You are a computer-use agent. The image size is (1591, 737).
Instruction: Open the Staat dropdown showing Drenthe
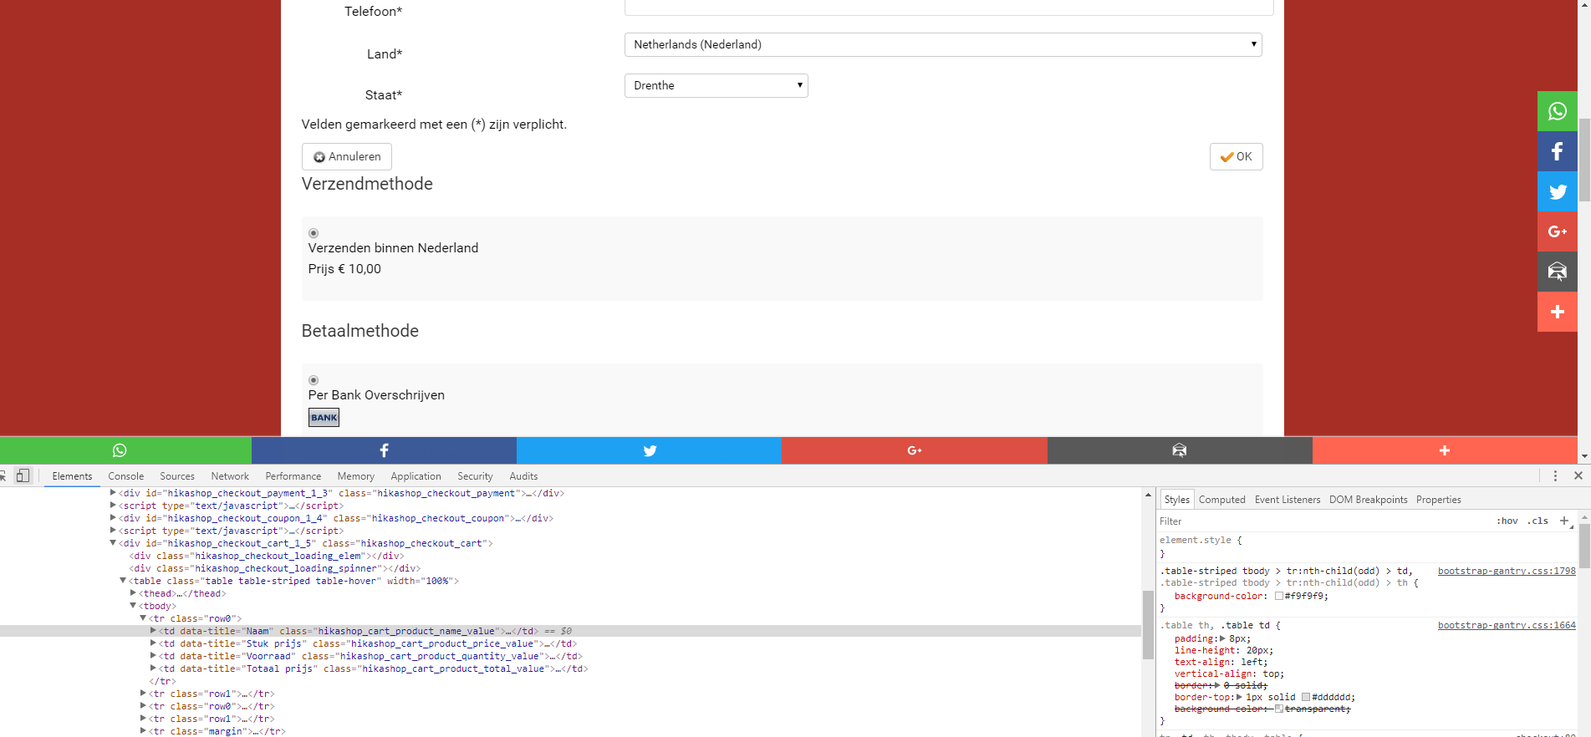716,85
